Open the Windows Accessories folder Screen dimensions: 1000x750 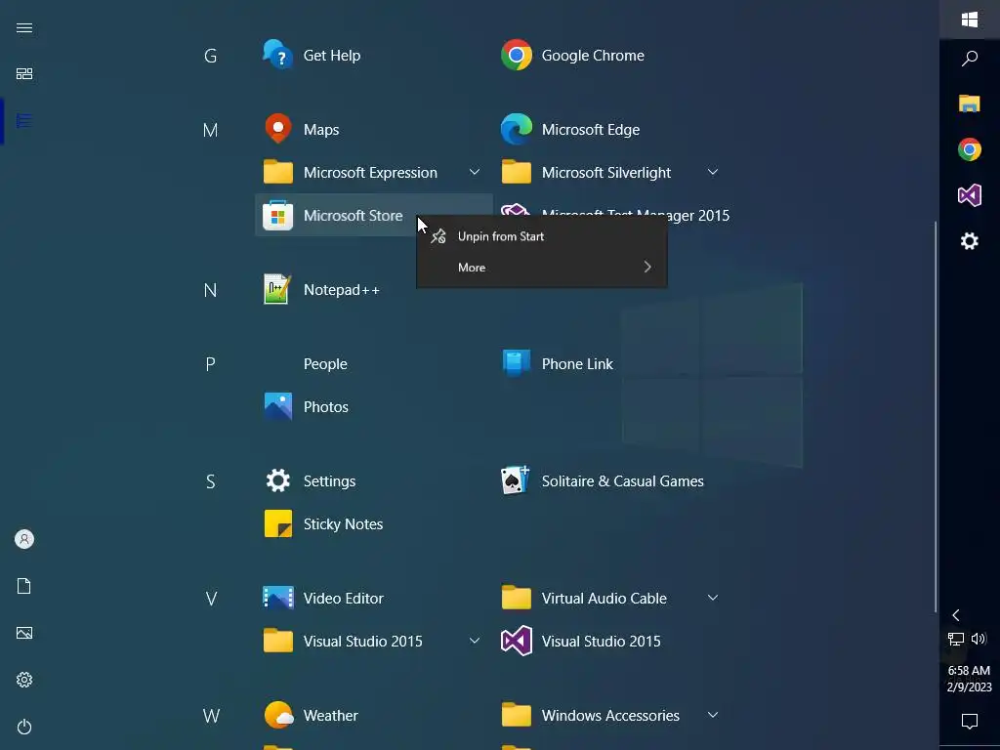point(612,715)
